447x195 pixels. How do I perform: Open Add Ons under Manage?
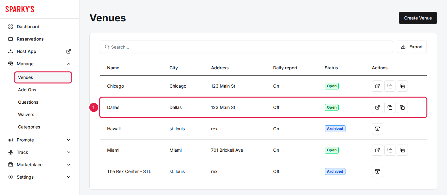click(27, 90)
